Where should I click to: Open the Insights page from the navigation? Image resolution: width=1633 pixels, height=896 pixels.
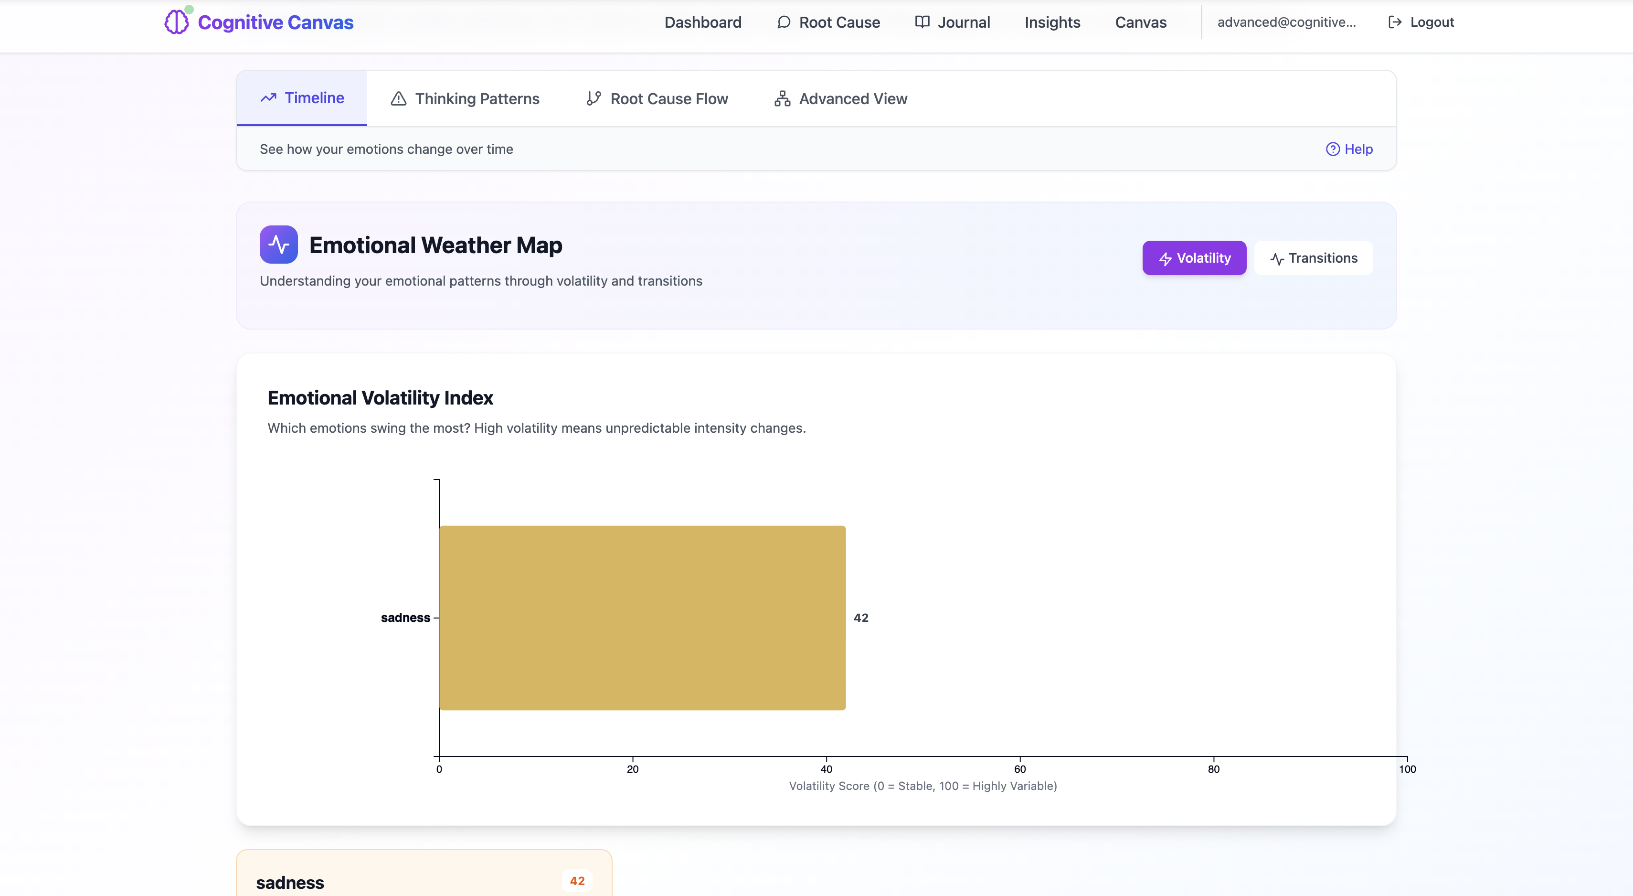coord(1052,22)
